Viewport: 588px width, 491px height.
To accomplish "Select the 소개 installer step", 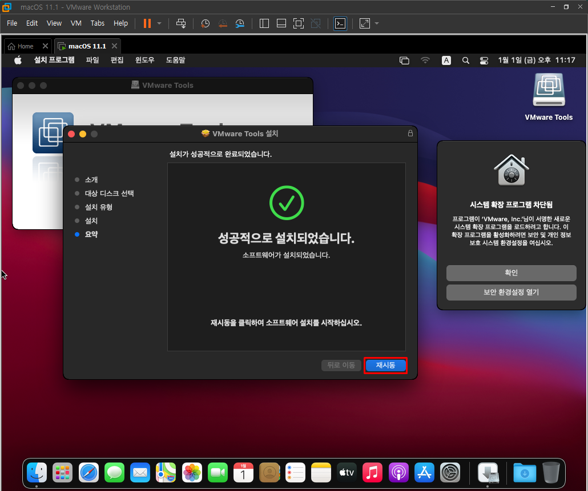I will pos(91,180).
